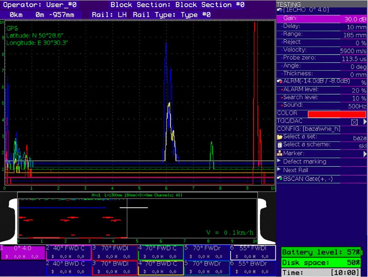The width and height of the screenshot is (368, 277).
Task: Select channel 5 70° FWDr
Action: [207, 253]
